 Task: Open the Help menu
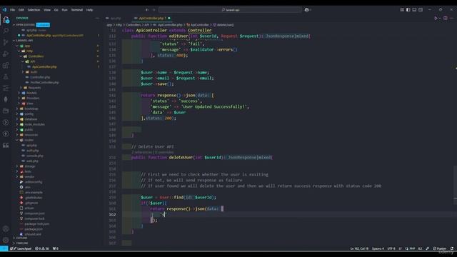(x=89, y=9)
